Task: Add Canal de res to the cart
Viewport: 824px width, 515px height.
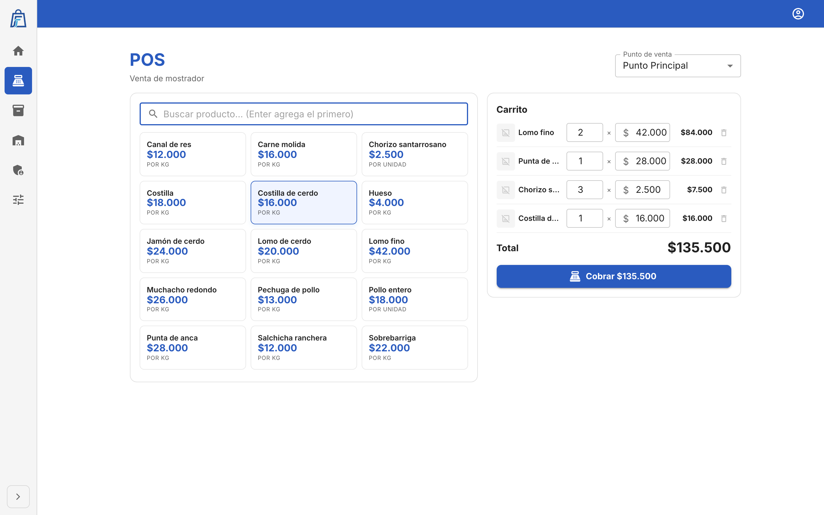Action: click(x=193, y=154)
